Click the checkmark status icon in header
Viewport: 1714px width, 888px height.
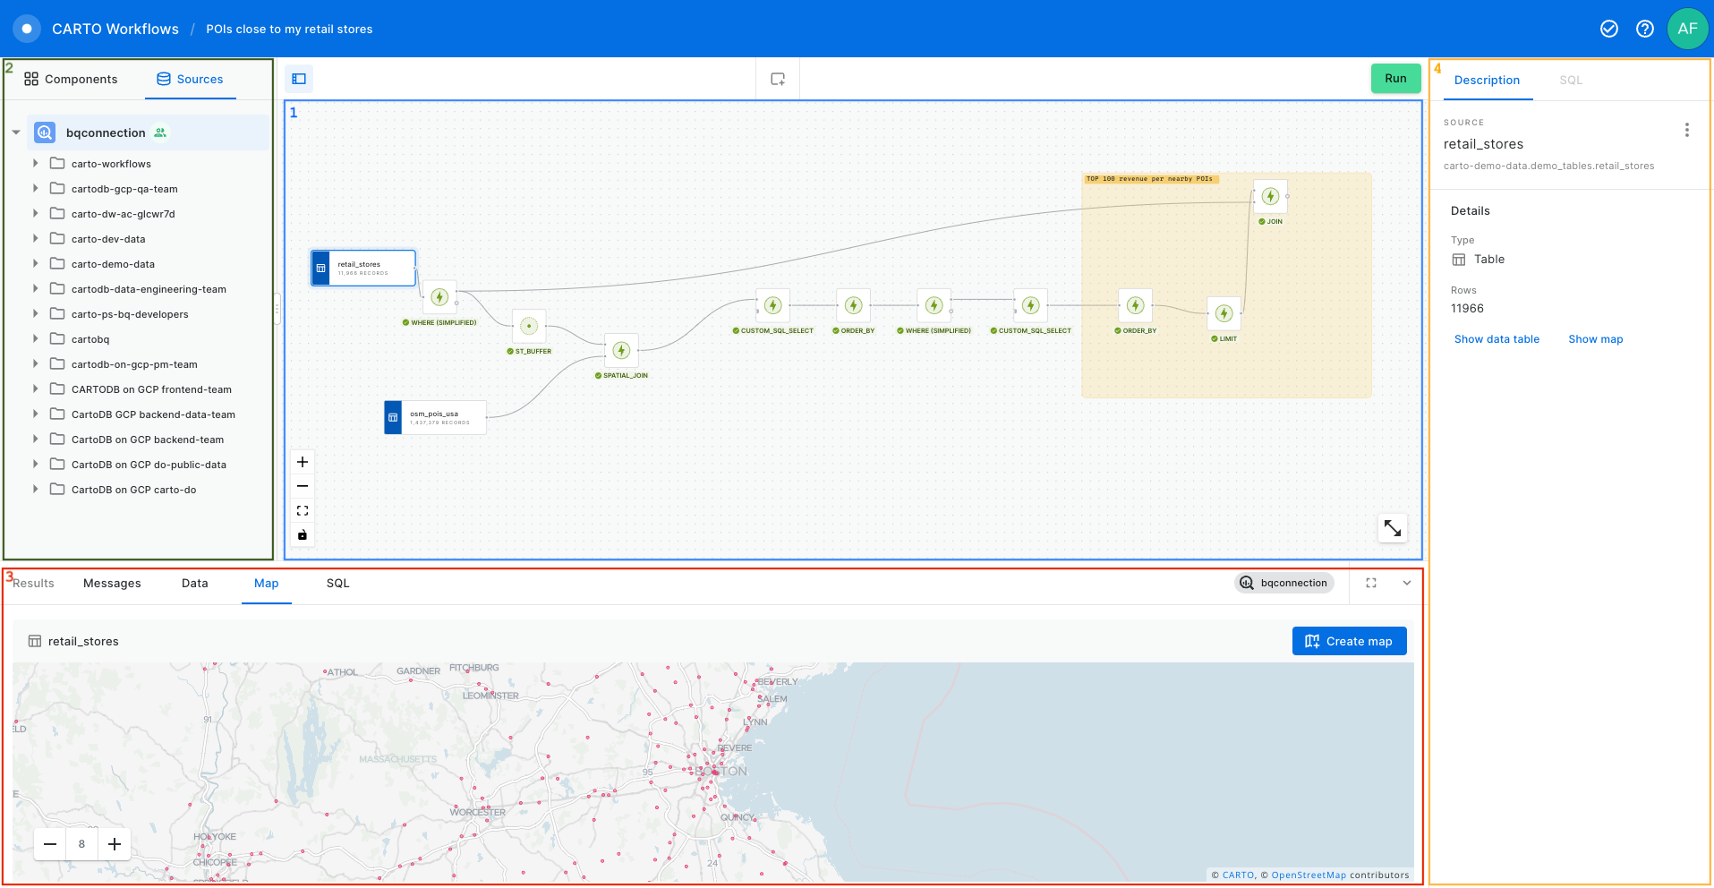1608,29
